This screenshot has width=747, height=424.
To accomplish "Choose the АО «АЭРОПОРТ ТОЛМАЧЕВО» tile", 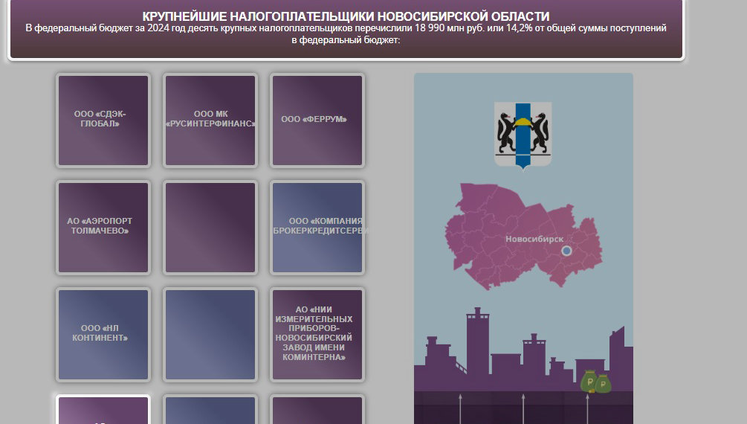I will 103,227.
